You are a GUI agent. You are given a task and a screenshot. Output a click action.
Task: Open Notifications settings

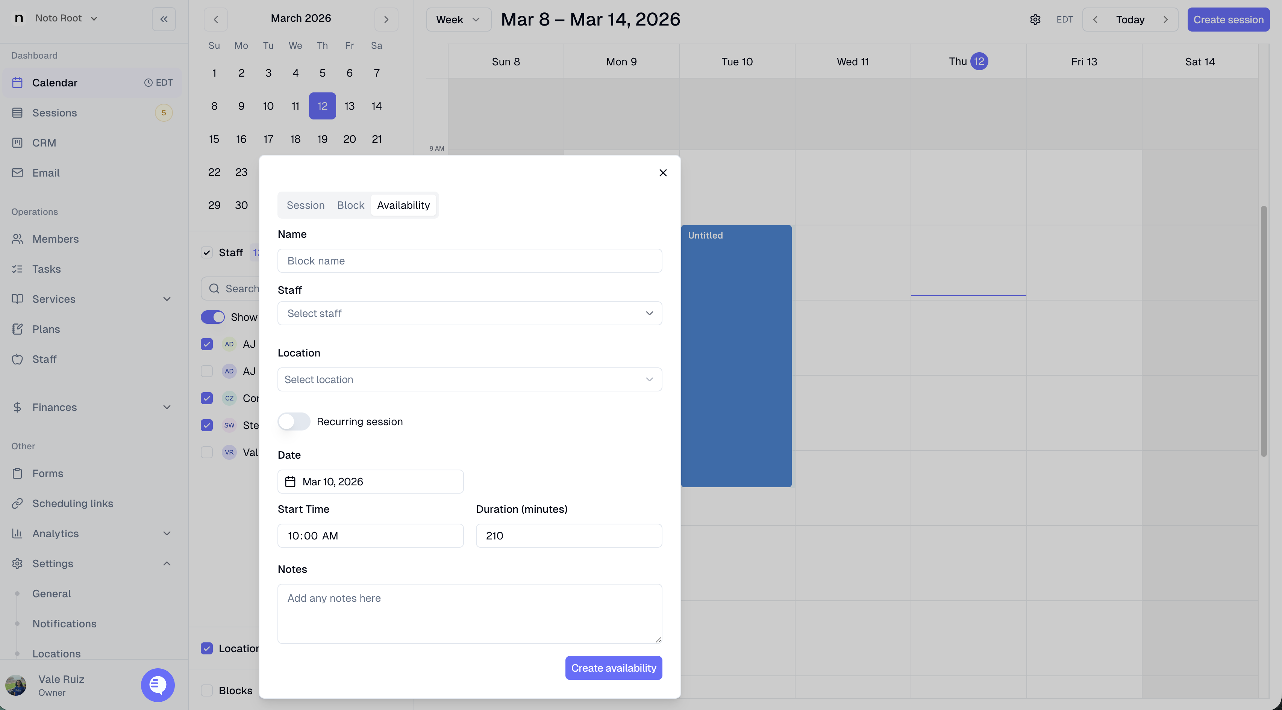(64, 624)
